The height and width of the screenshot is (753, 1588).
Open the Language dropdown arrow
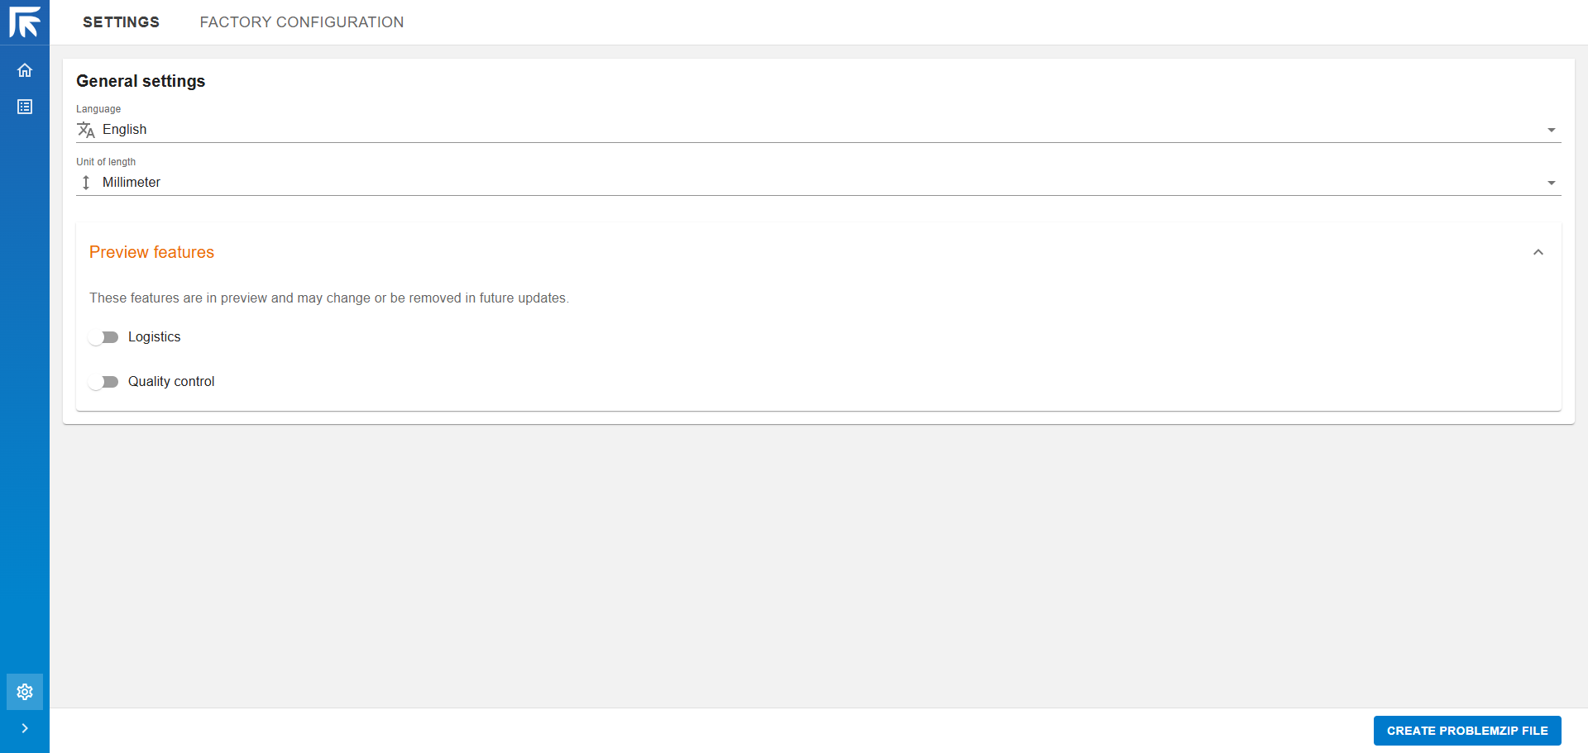coord(1551,130)
